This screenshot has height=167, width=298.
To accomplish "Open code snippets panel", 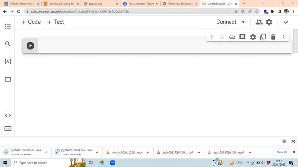I will pos(8,116).
